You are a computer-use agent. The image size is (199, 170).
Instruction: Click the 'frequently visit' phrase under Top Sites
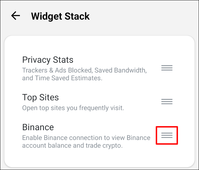[102, 108]
